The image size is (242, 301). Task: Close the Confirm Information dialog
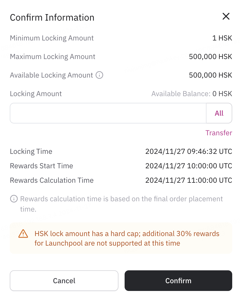click(226, 16)
